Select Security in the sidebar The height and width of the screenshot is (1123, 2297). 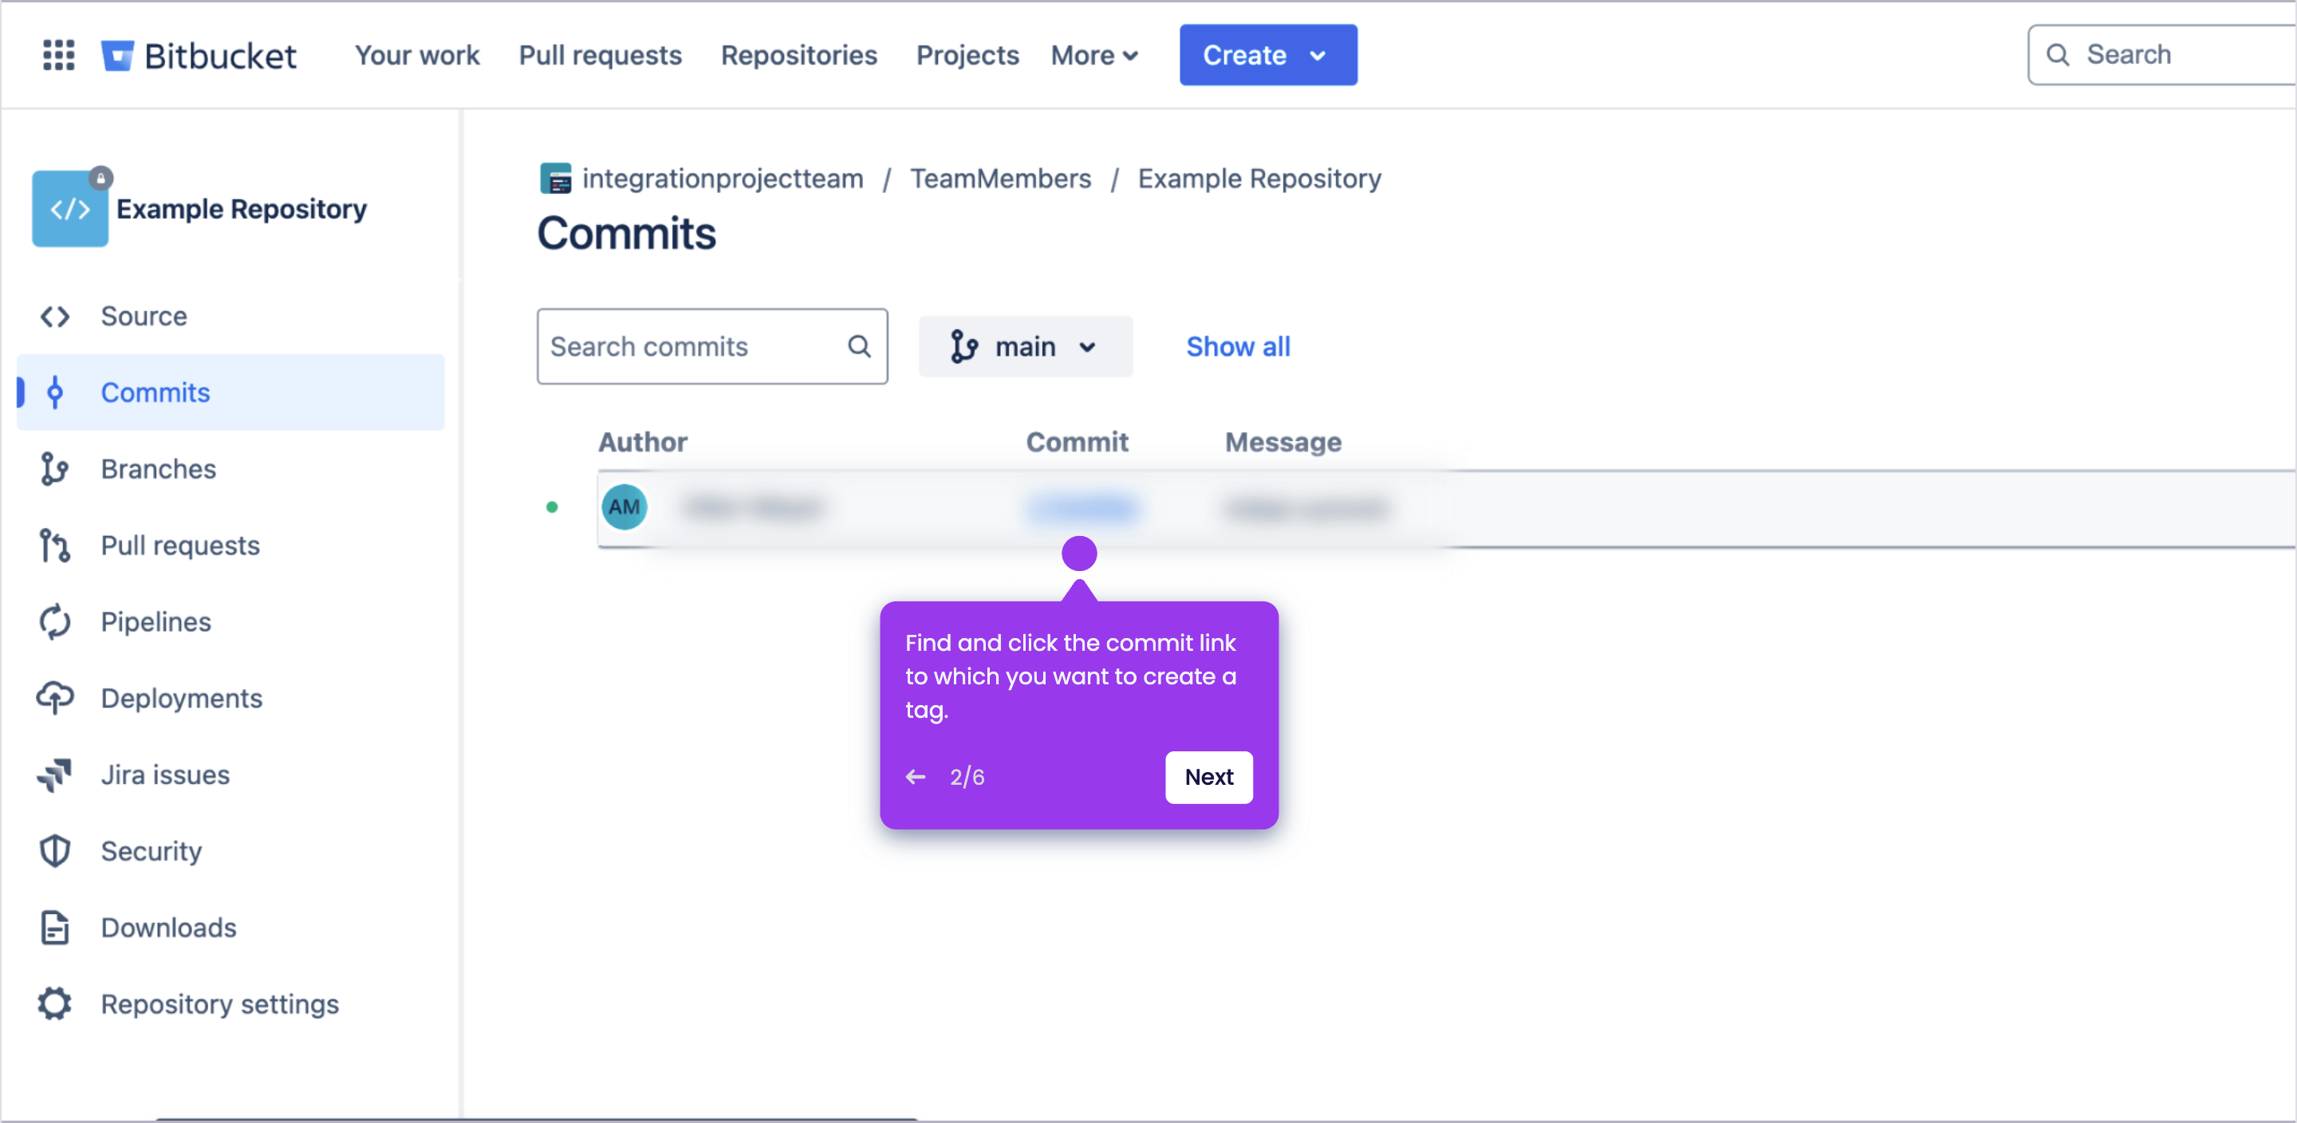pyautogui.click(x=231, y=851)
